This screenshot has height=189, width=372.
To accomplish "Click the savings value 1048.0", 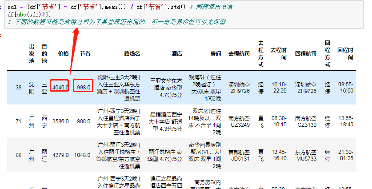I will tap(82, 155).
